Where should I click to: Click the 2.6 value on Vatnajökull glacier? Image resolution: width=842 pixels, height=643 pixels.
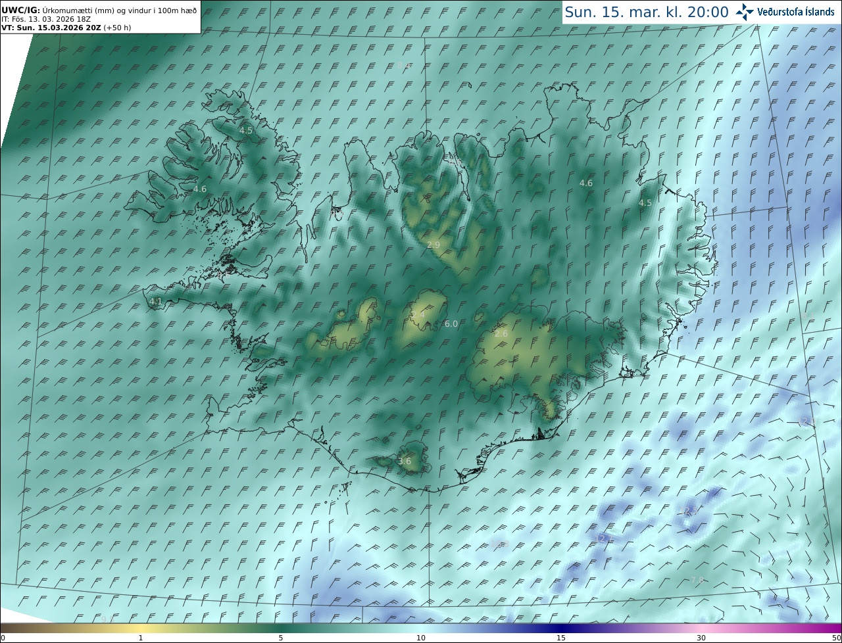(x=501, y=334)
